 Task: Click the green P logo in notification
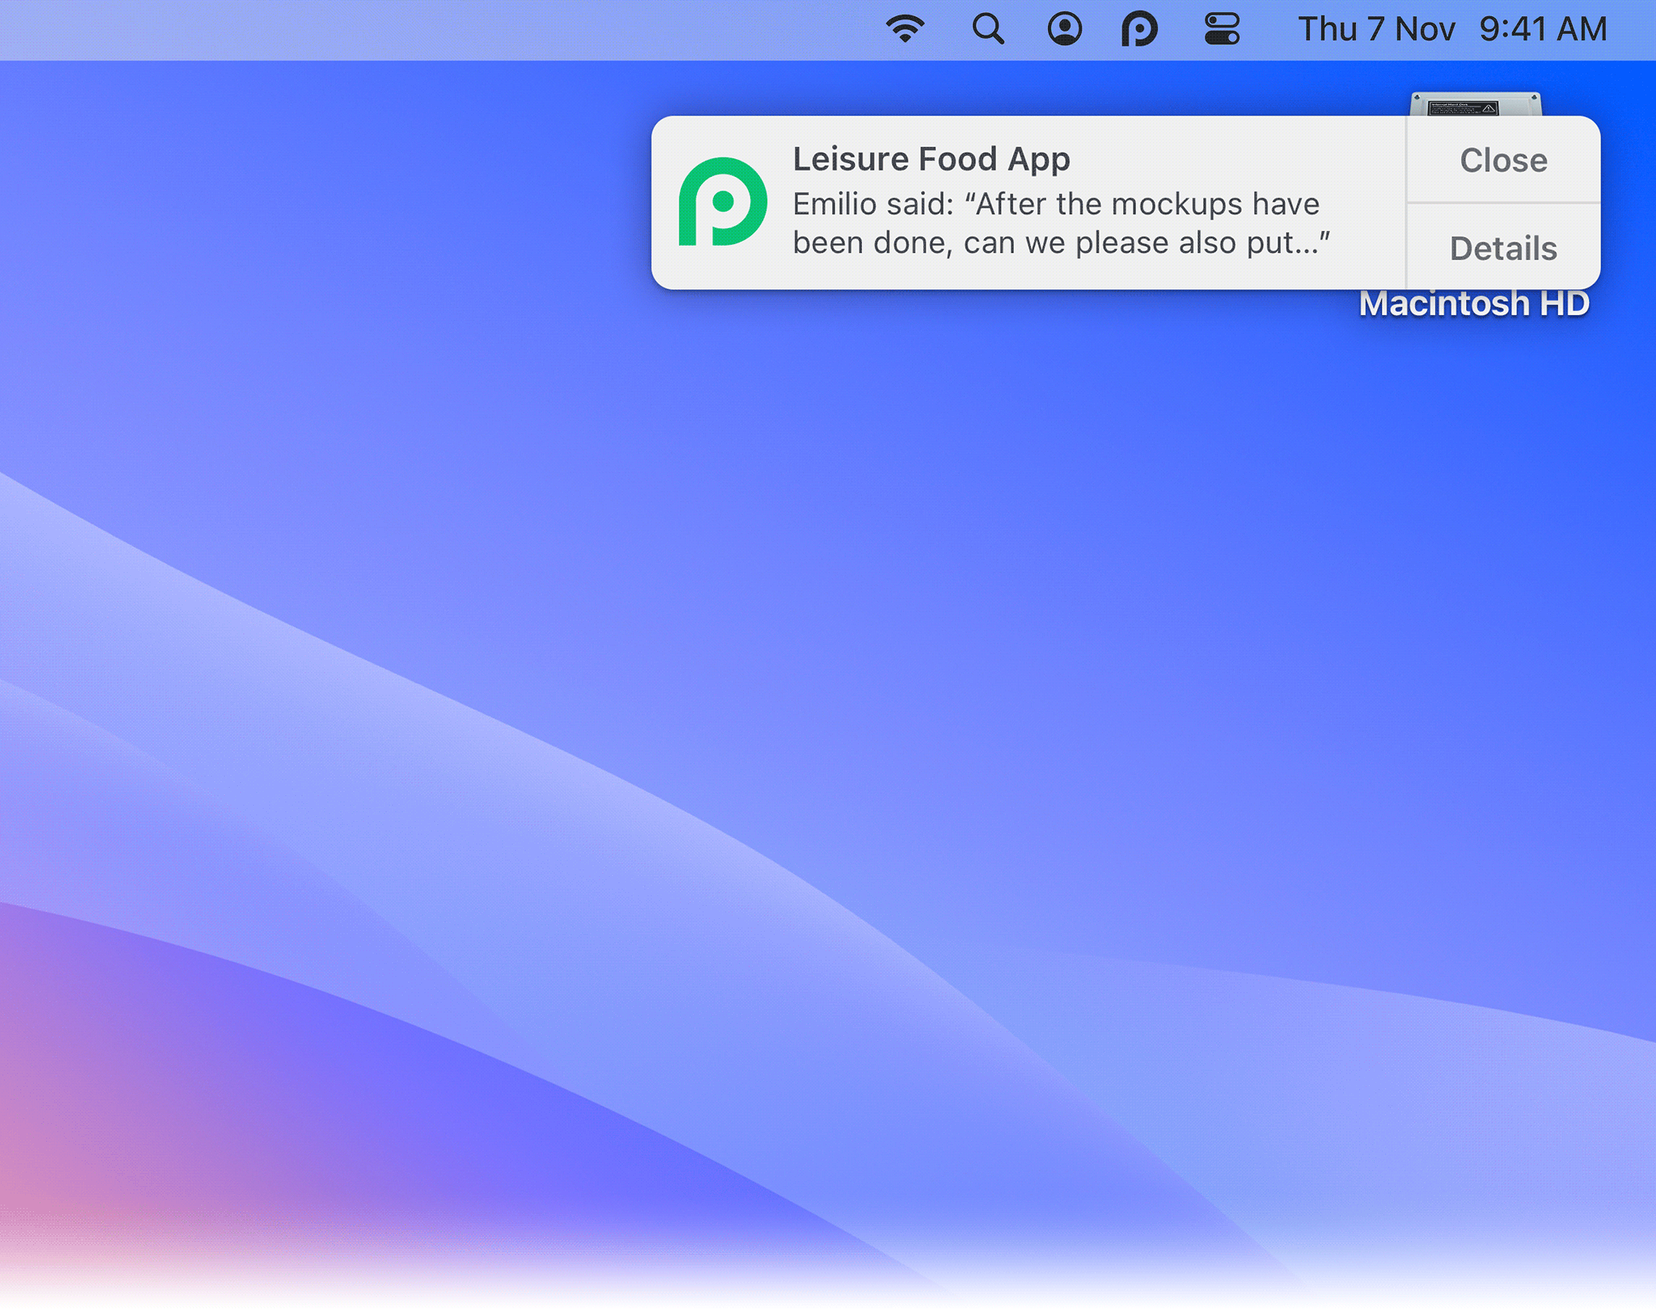click(x=722, y=202)
